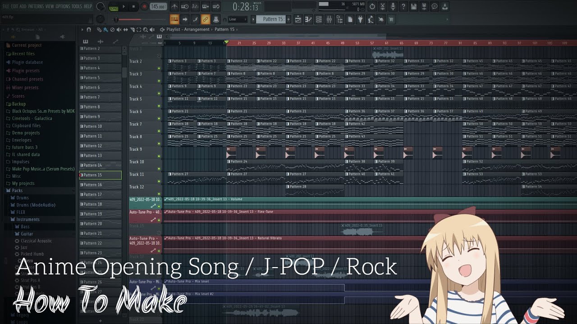Click the Playlist - Arrangement breadcrumb
The image size is (577, 324).
click(x=188, y=30)
